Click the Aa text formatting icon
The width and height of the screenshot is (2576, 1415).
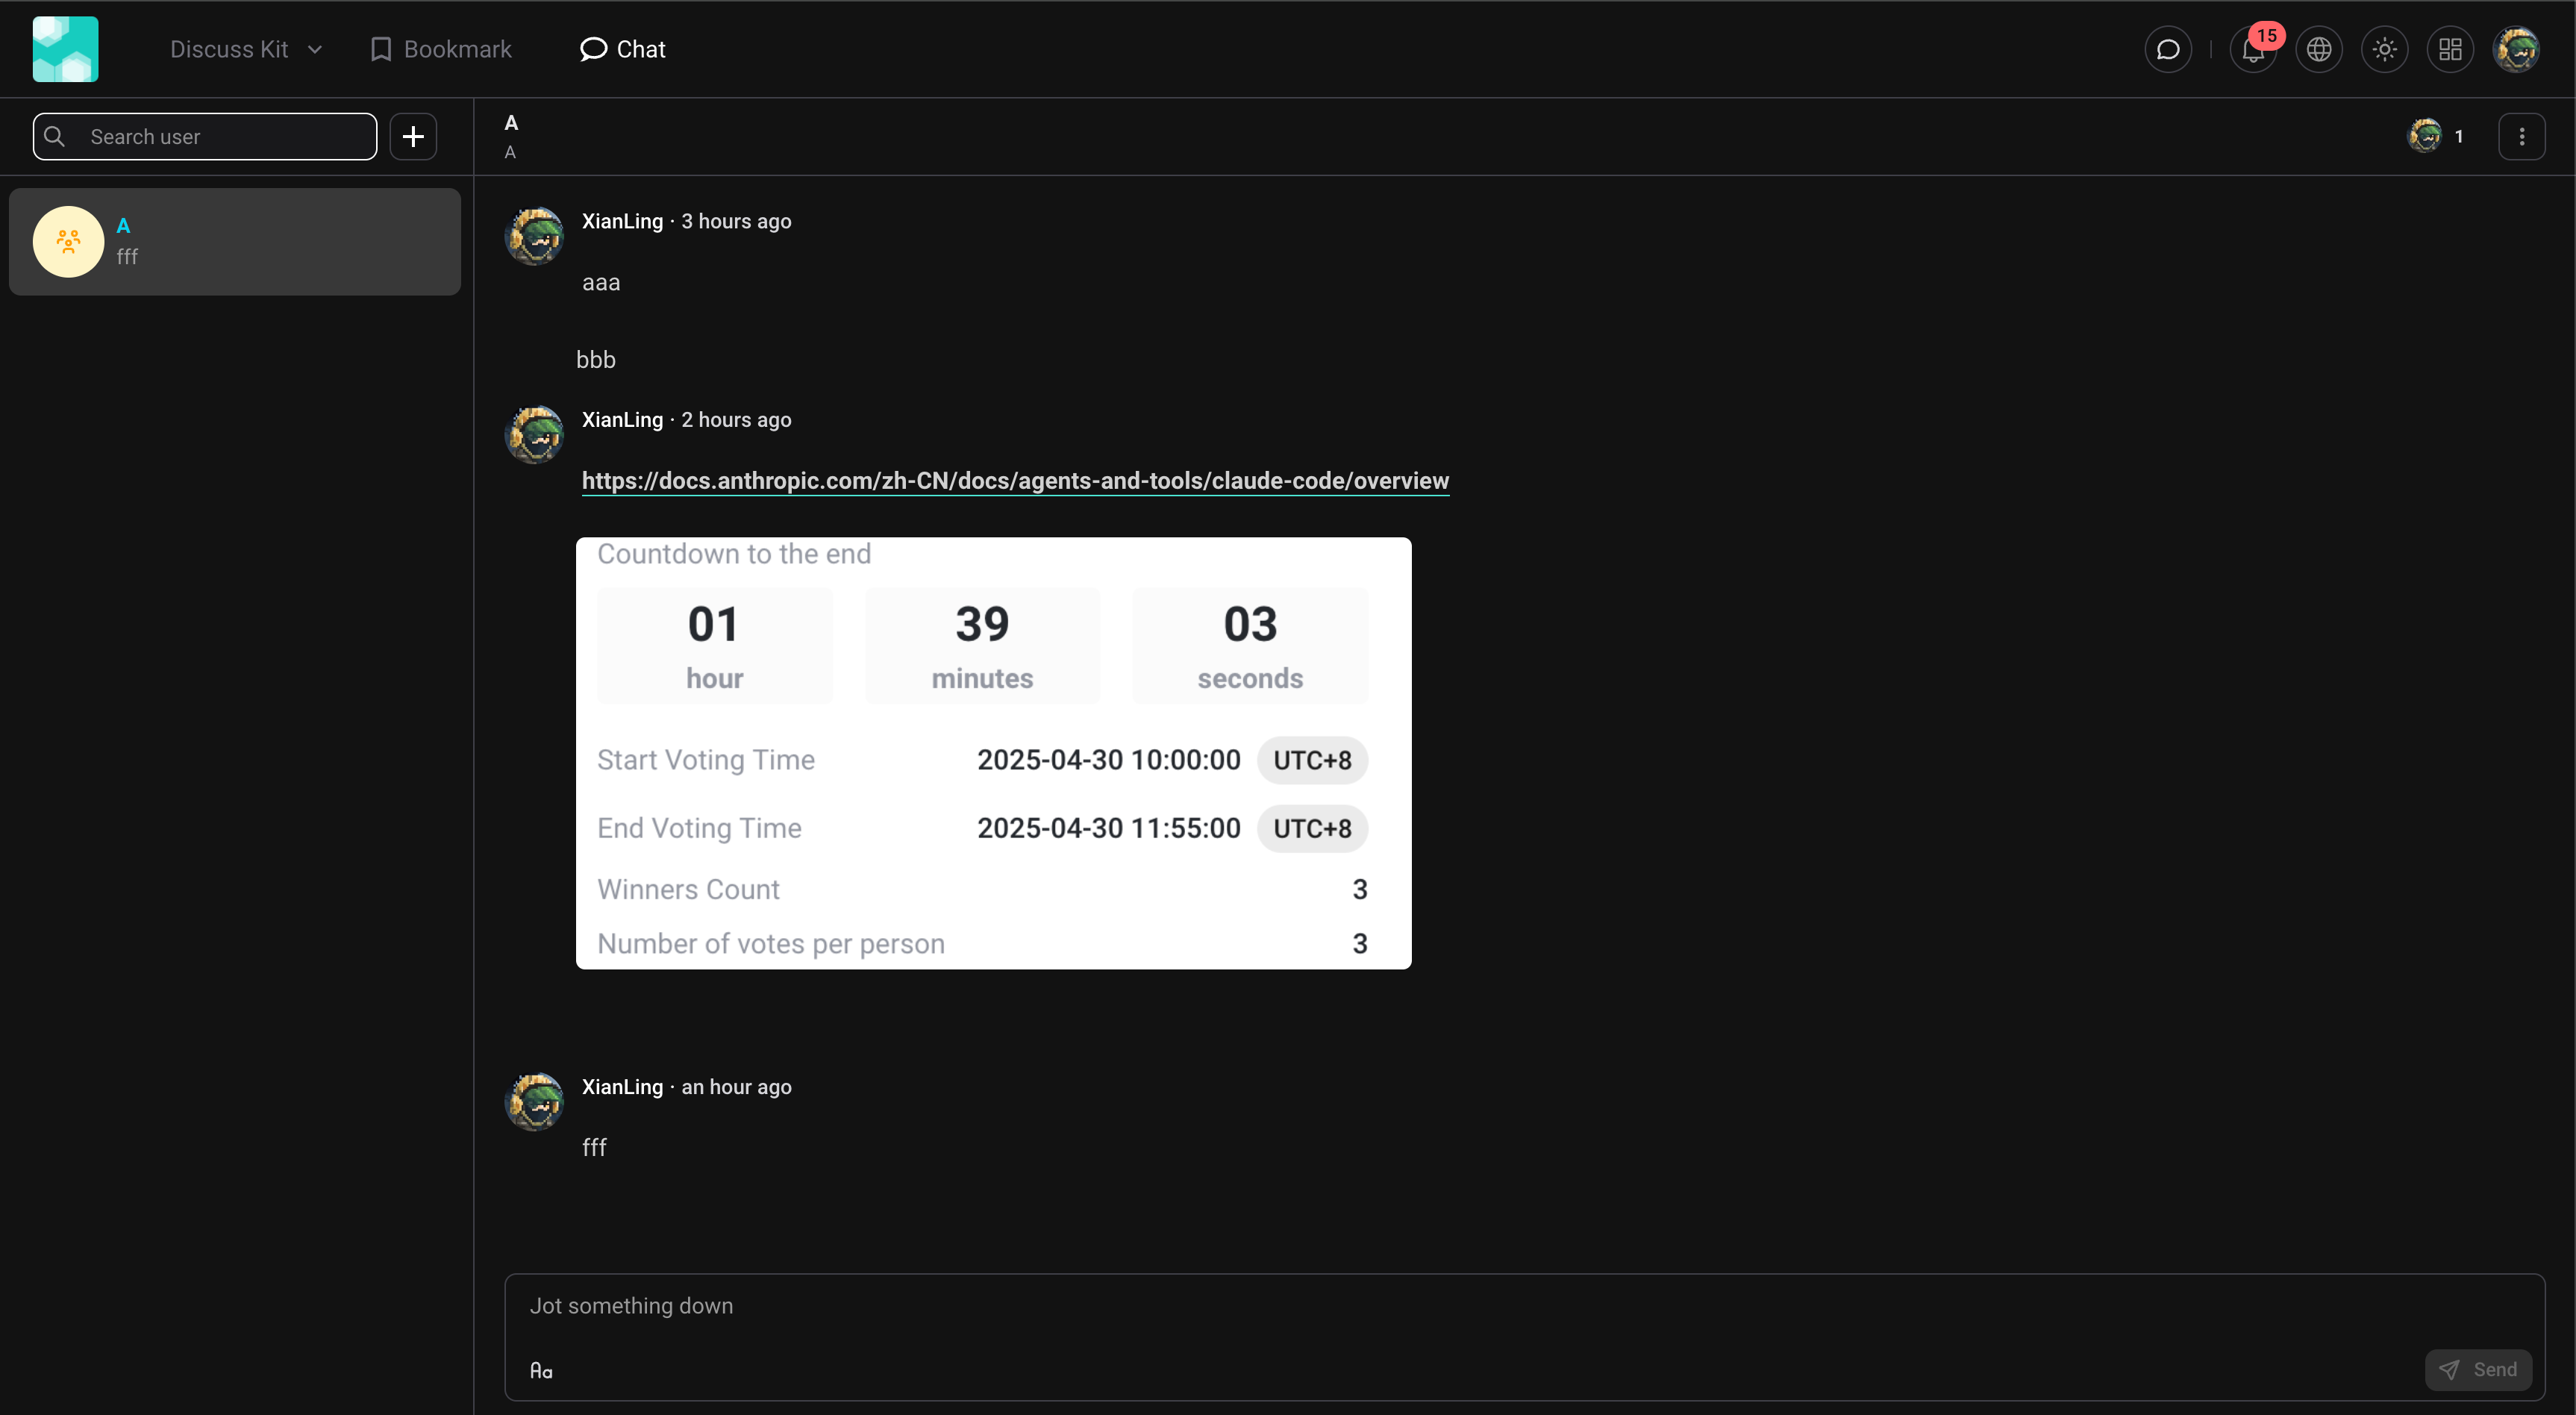[541, 1370]
